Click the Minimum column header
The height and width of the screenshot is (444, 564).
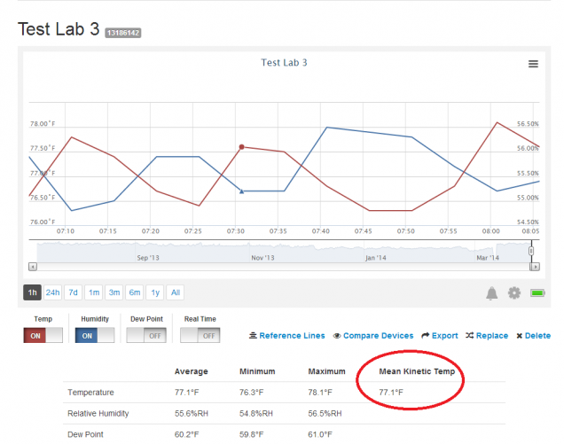pyautogui.click(x=257, y=371)
